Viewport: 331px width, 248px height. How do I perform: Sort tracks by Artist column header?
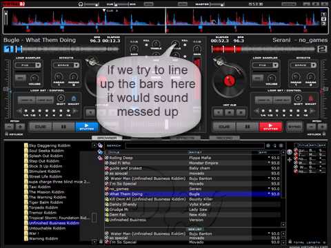pyautogui.click(x=195, y=152)
